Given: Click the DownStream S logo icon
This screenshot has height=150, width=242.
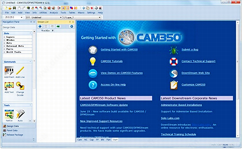Looking at the screenshot, I should tap(173, 73).
